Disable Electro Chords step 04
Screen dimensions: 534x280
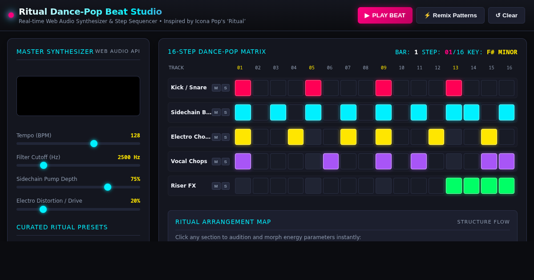coord(295,137)
